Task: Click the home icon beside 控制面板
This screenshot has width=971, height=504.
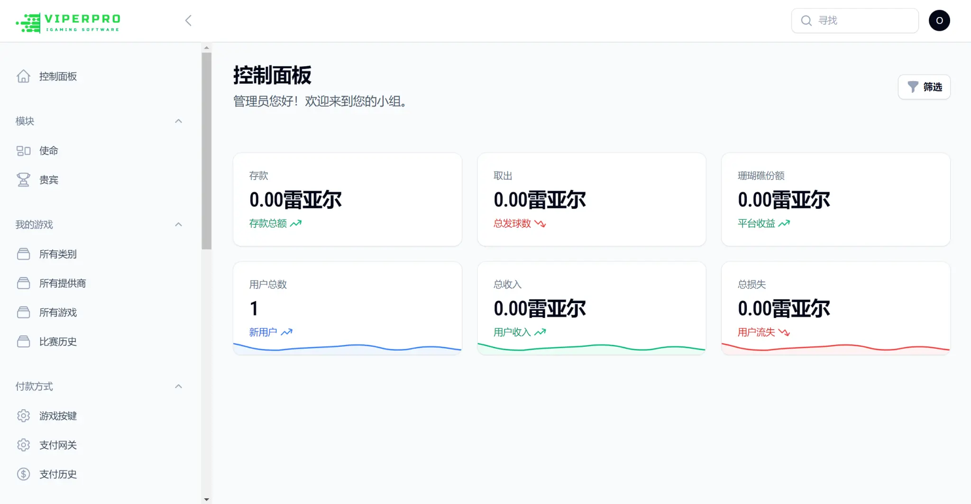Action: 23,76
